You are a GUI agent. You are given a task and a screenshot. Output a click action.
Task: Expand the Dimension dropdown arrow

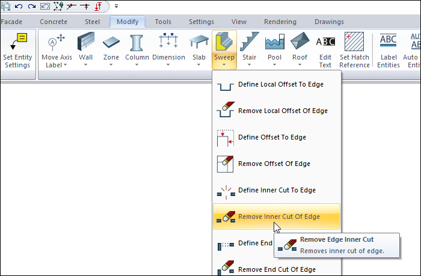(168, 65)
